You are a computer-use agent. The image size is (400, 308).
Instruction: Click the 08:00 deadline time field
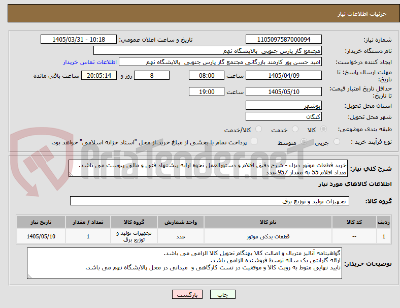point(207,75)
